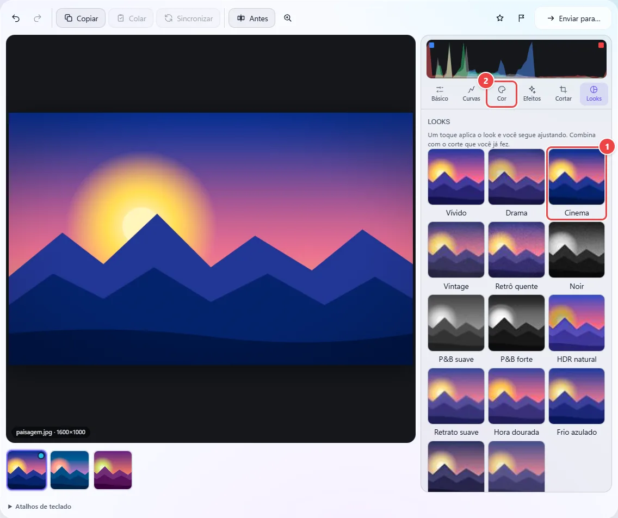Apply the Frio azulado look
This screenshot has width=618, height=518.
[x=577, y=403]
